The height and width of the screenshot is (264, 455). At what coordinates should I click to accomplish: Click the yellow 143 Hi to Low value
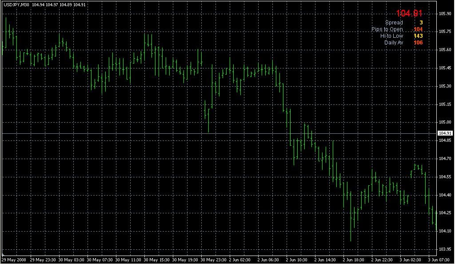pyautogui.click(x=418, y=36)
